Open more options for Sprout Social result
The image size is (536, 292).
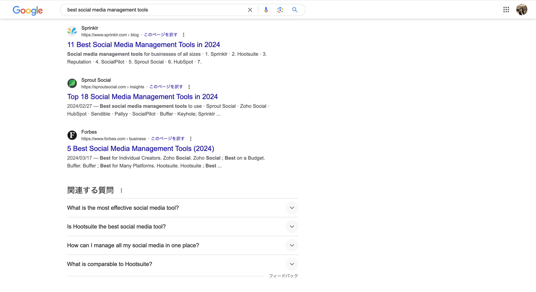click(189, 87)
